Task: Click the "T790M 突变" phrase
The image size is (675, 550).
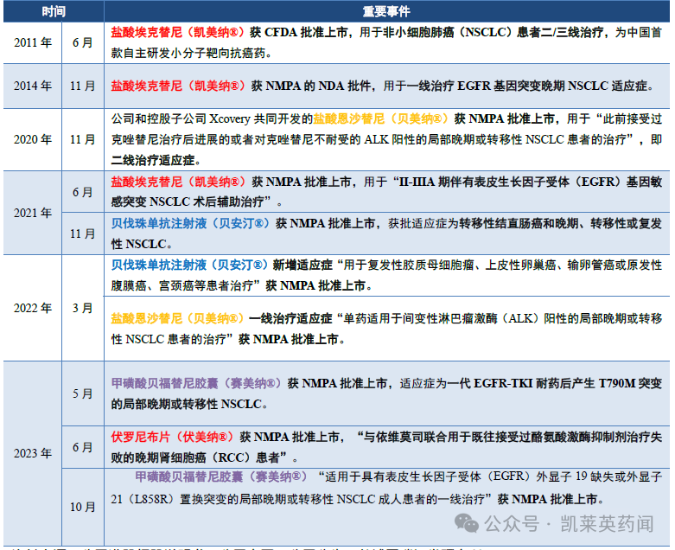Action: point(630,383)
